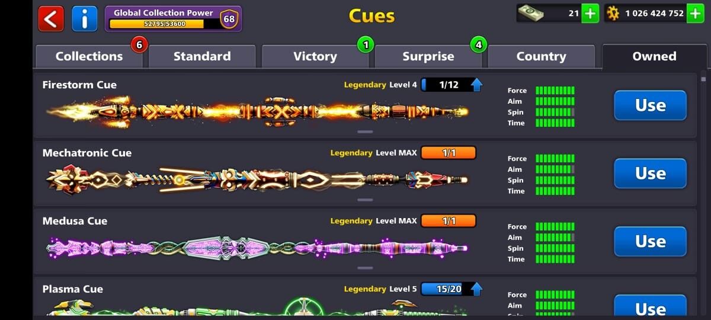Switch to the Standard tab

click(x=202, y=56)
